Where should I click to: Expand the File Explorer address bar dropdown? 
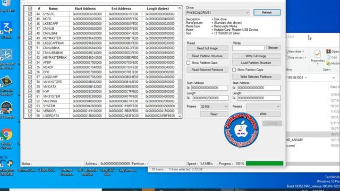334,78
